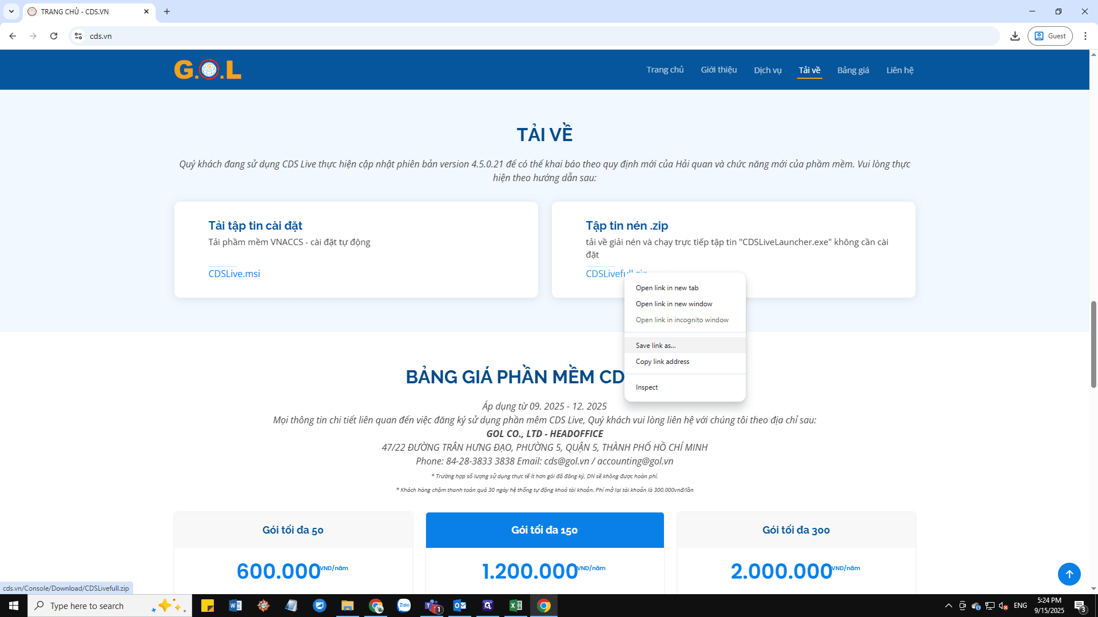This screenshot has height=617, width=1098.
Task: Click the 1.200.000 price text
Action: (x=530, y=571)
